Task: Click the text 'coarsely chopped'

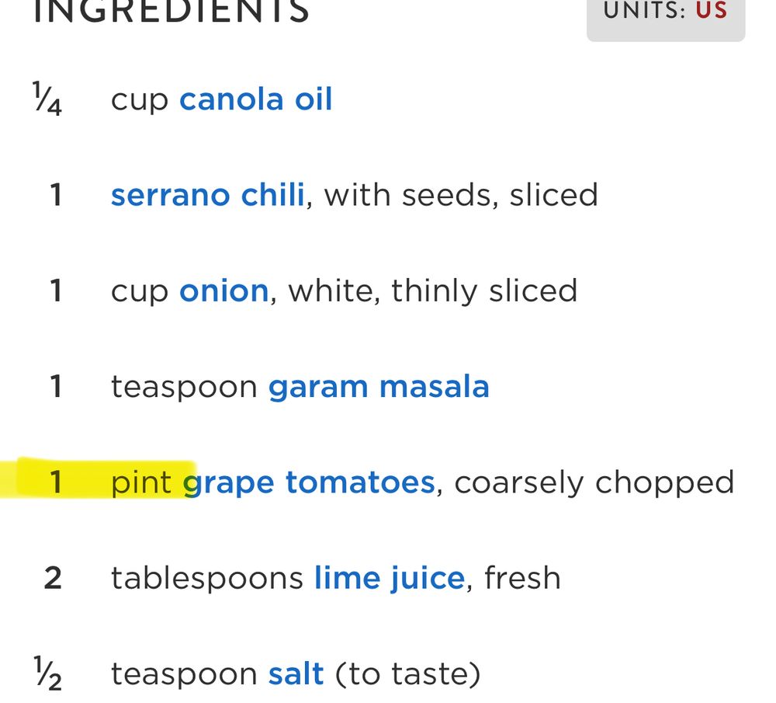Action: click(594, 483)
